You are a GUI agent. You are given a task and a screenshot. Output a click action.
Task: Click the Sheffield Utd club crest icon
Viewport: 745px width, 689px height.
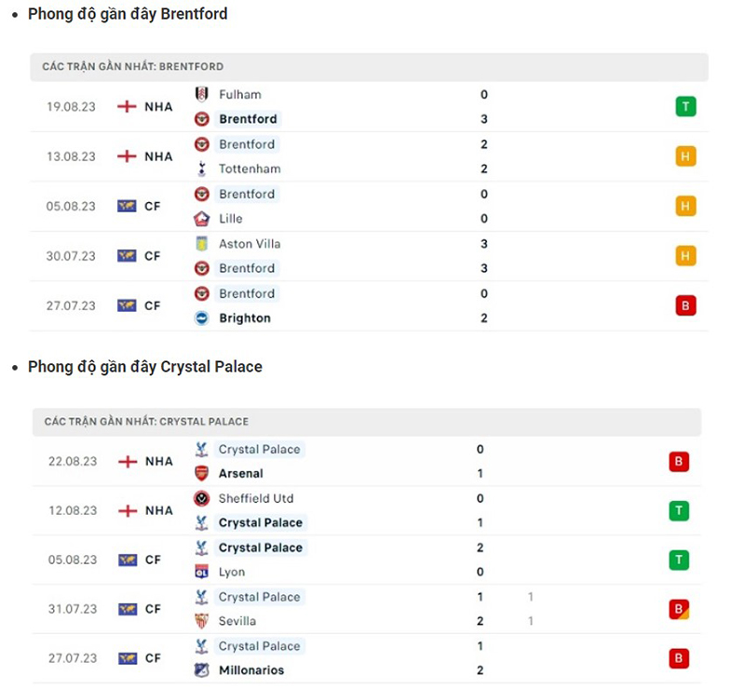pyautogui.click(x=201, y=498)
